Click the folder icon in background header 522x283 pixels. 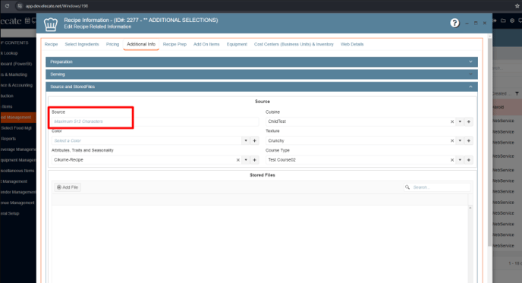coord(503,20)
